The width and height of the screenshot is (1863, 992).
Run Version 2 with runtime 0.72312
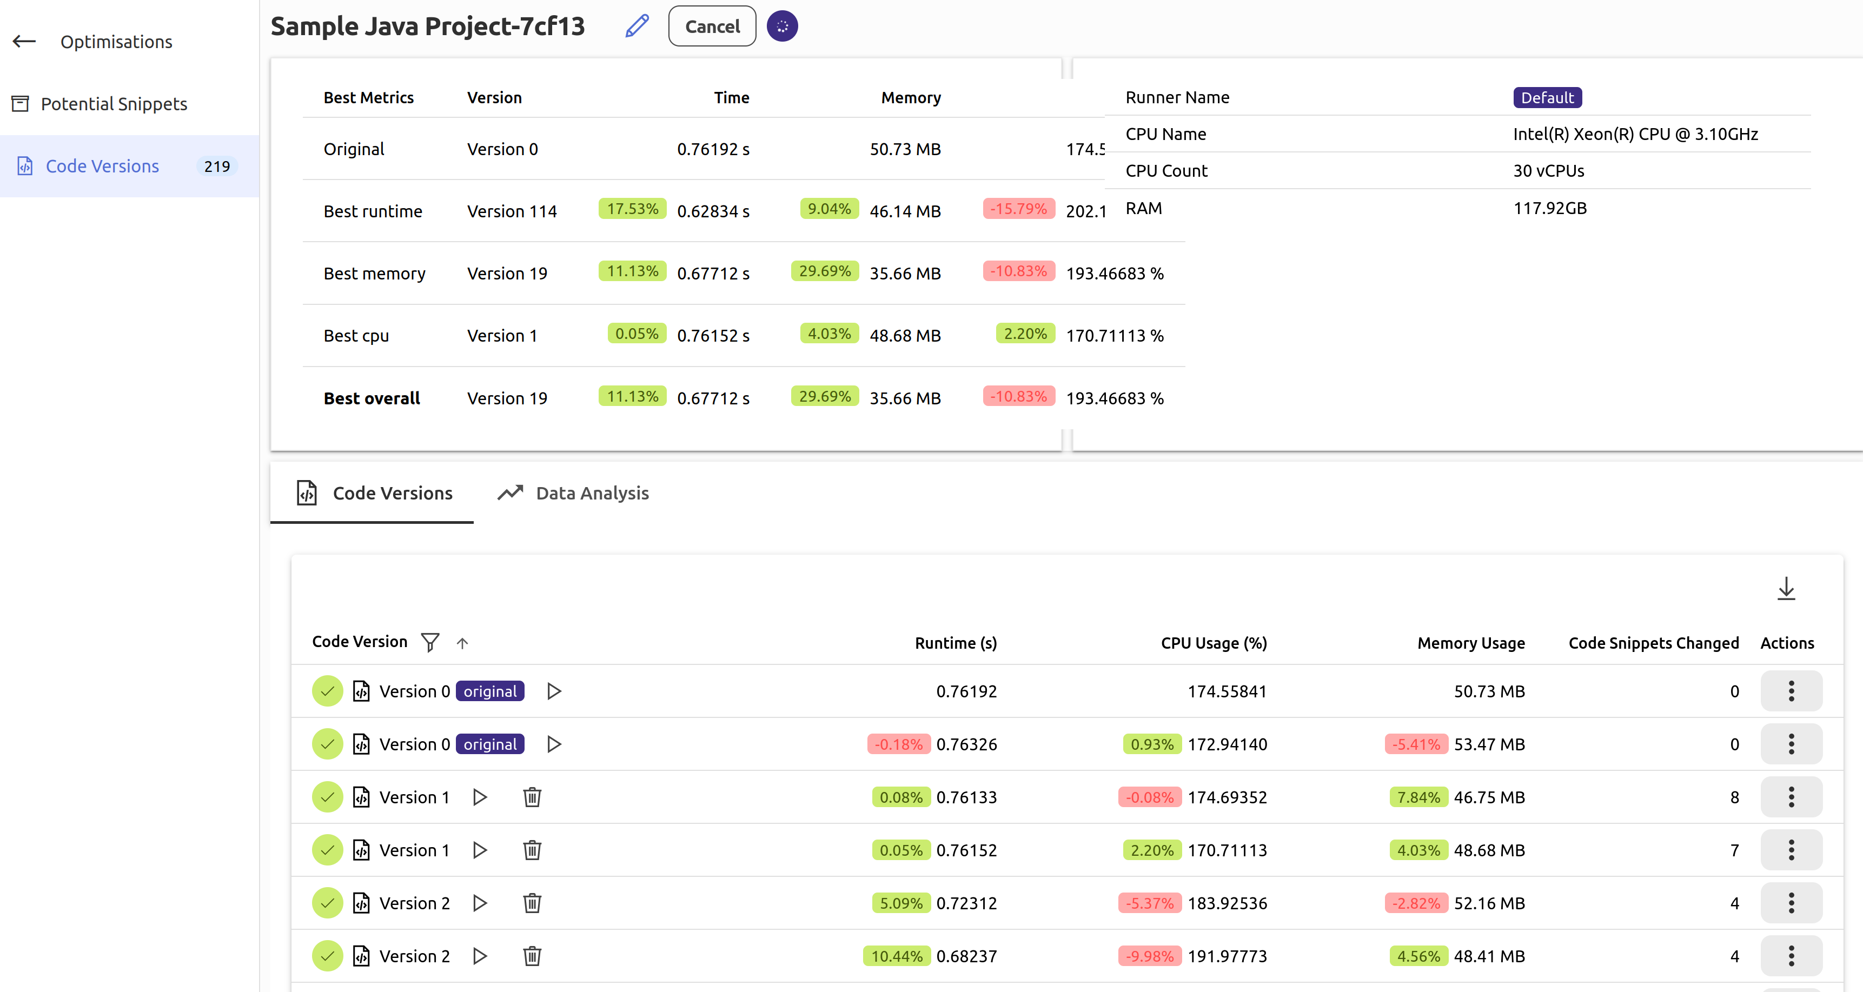pyautogui.click(x=480, y=902)
